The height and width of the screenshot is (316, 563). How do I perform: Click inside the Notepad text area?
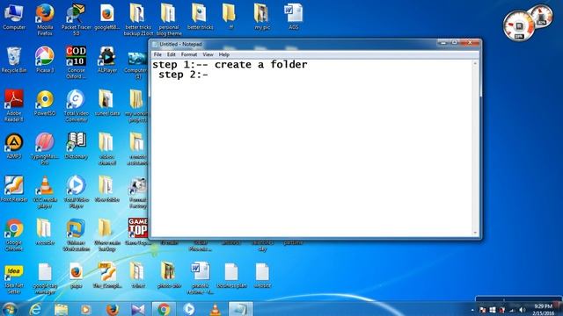click(x=311, y=147)
